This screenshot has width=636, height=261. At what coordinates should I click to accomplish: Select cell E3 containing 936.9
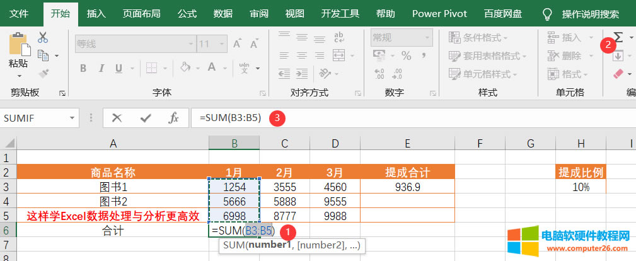pos(407,187)
